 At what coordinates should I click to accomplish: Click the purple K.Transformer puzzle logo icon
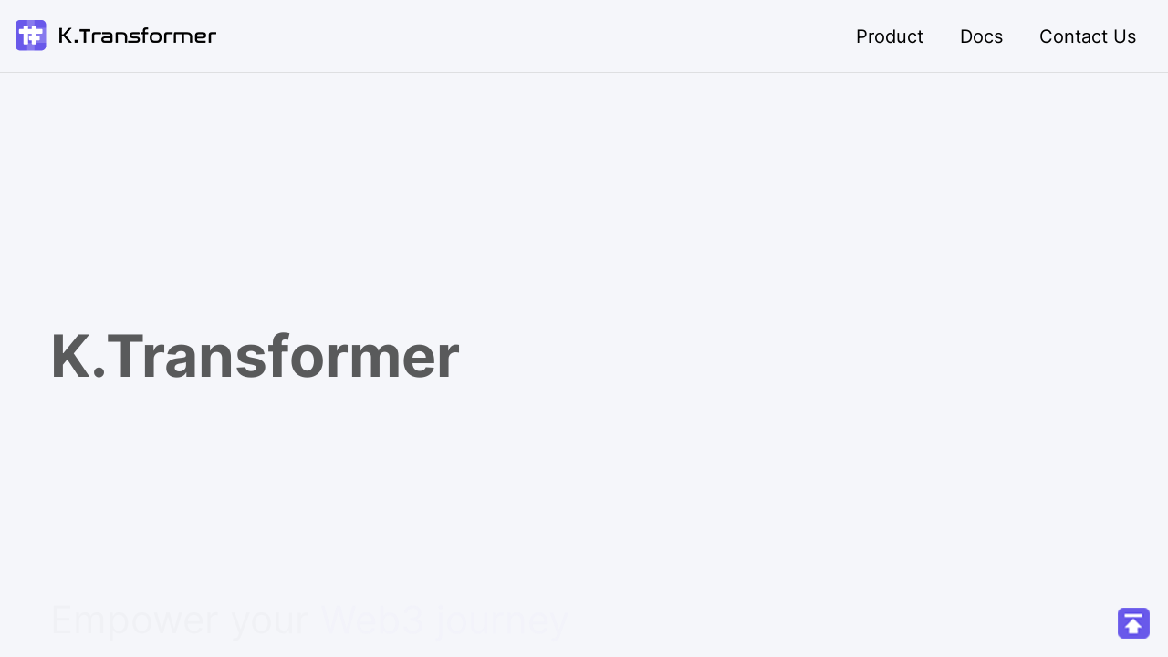tap(31, 36)
